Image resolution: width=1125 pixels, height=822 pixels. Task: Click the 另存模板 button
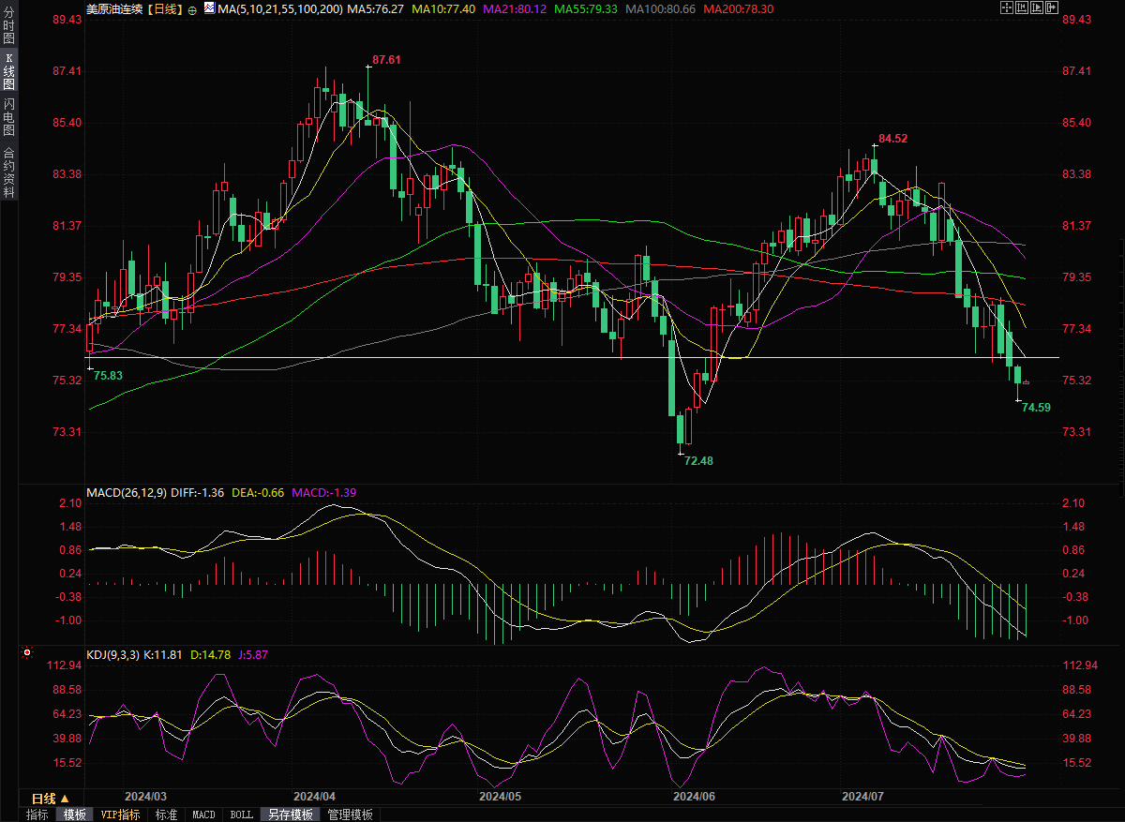click(x=290, y=815)
